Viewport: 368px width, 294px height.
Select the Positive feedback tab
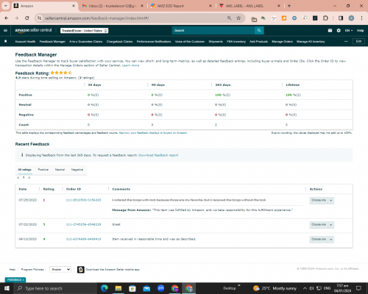43,170
